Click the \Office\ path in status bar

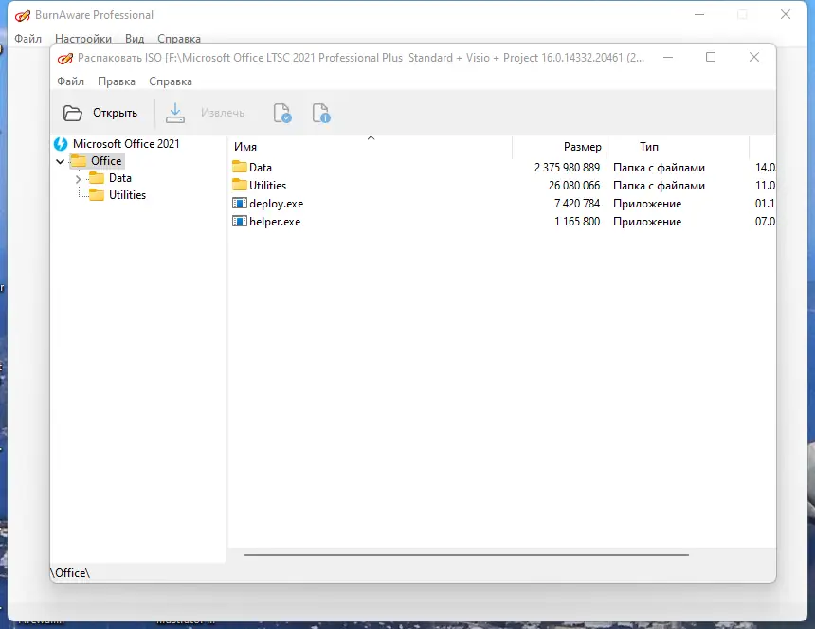pyautogui.click(x=70, y=573)
